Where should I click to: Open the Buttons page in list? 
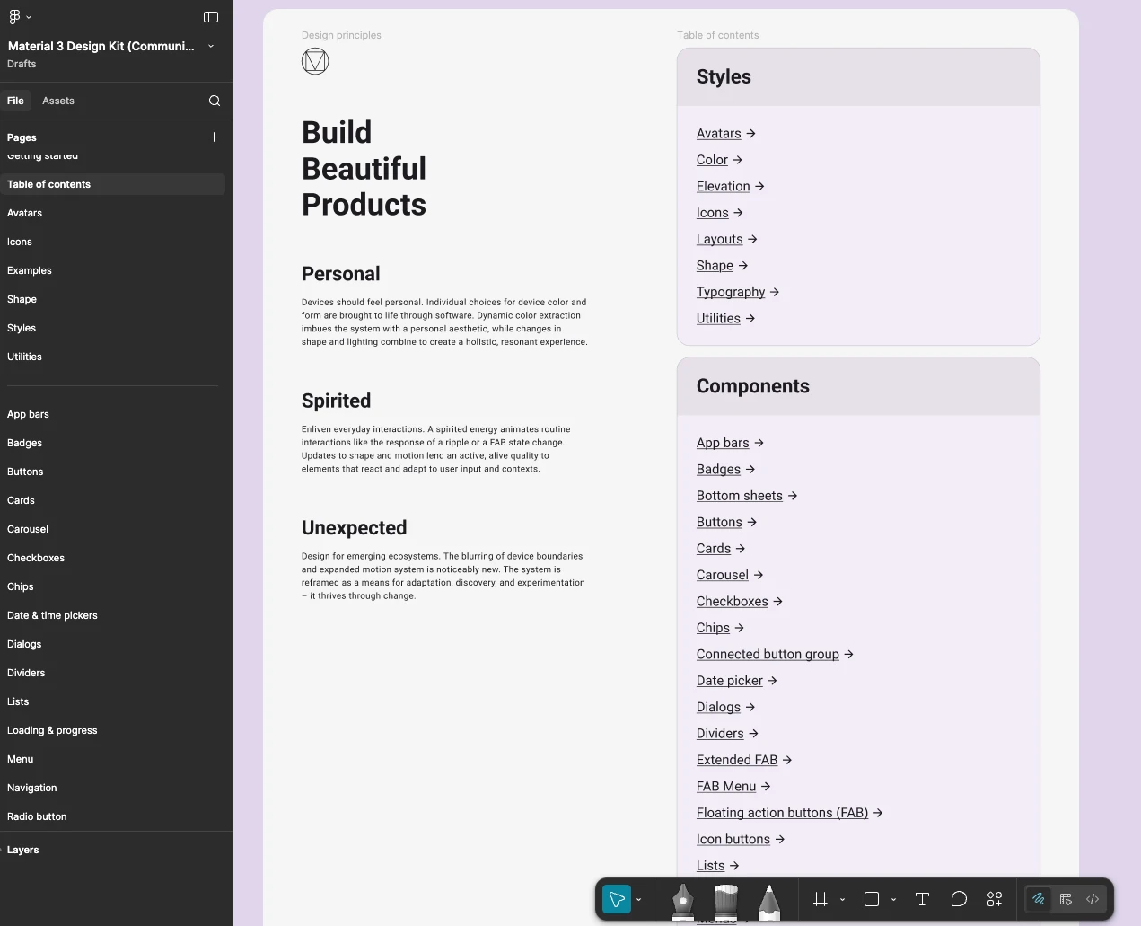click(25, 472)
